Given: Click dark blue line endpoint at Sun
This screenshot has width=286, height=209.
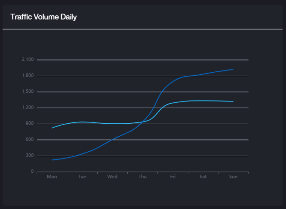Looking at the screenshot, I should pyautogui.click(x=233, y=70).
